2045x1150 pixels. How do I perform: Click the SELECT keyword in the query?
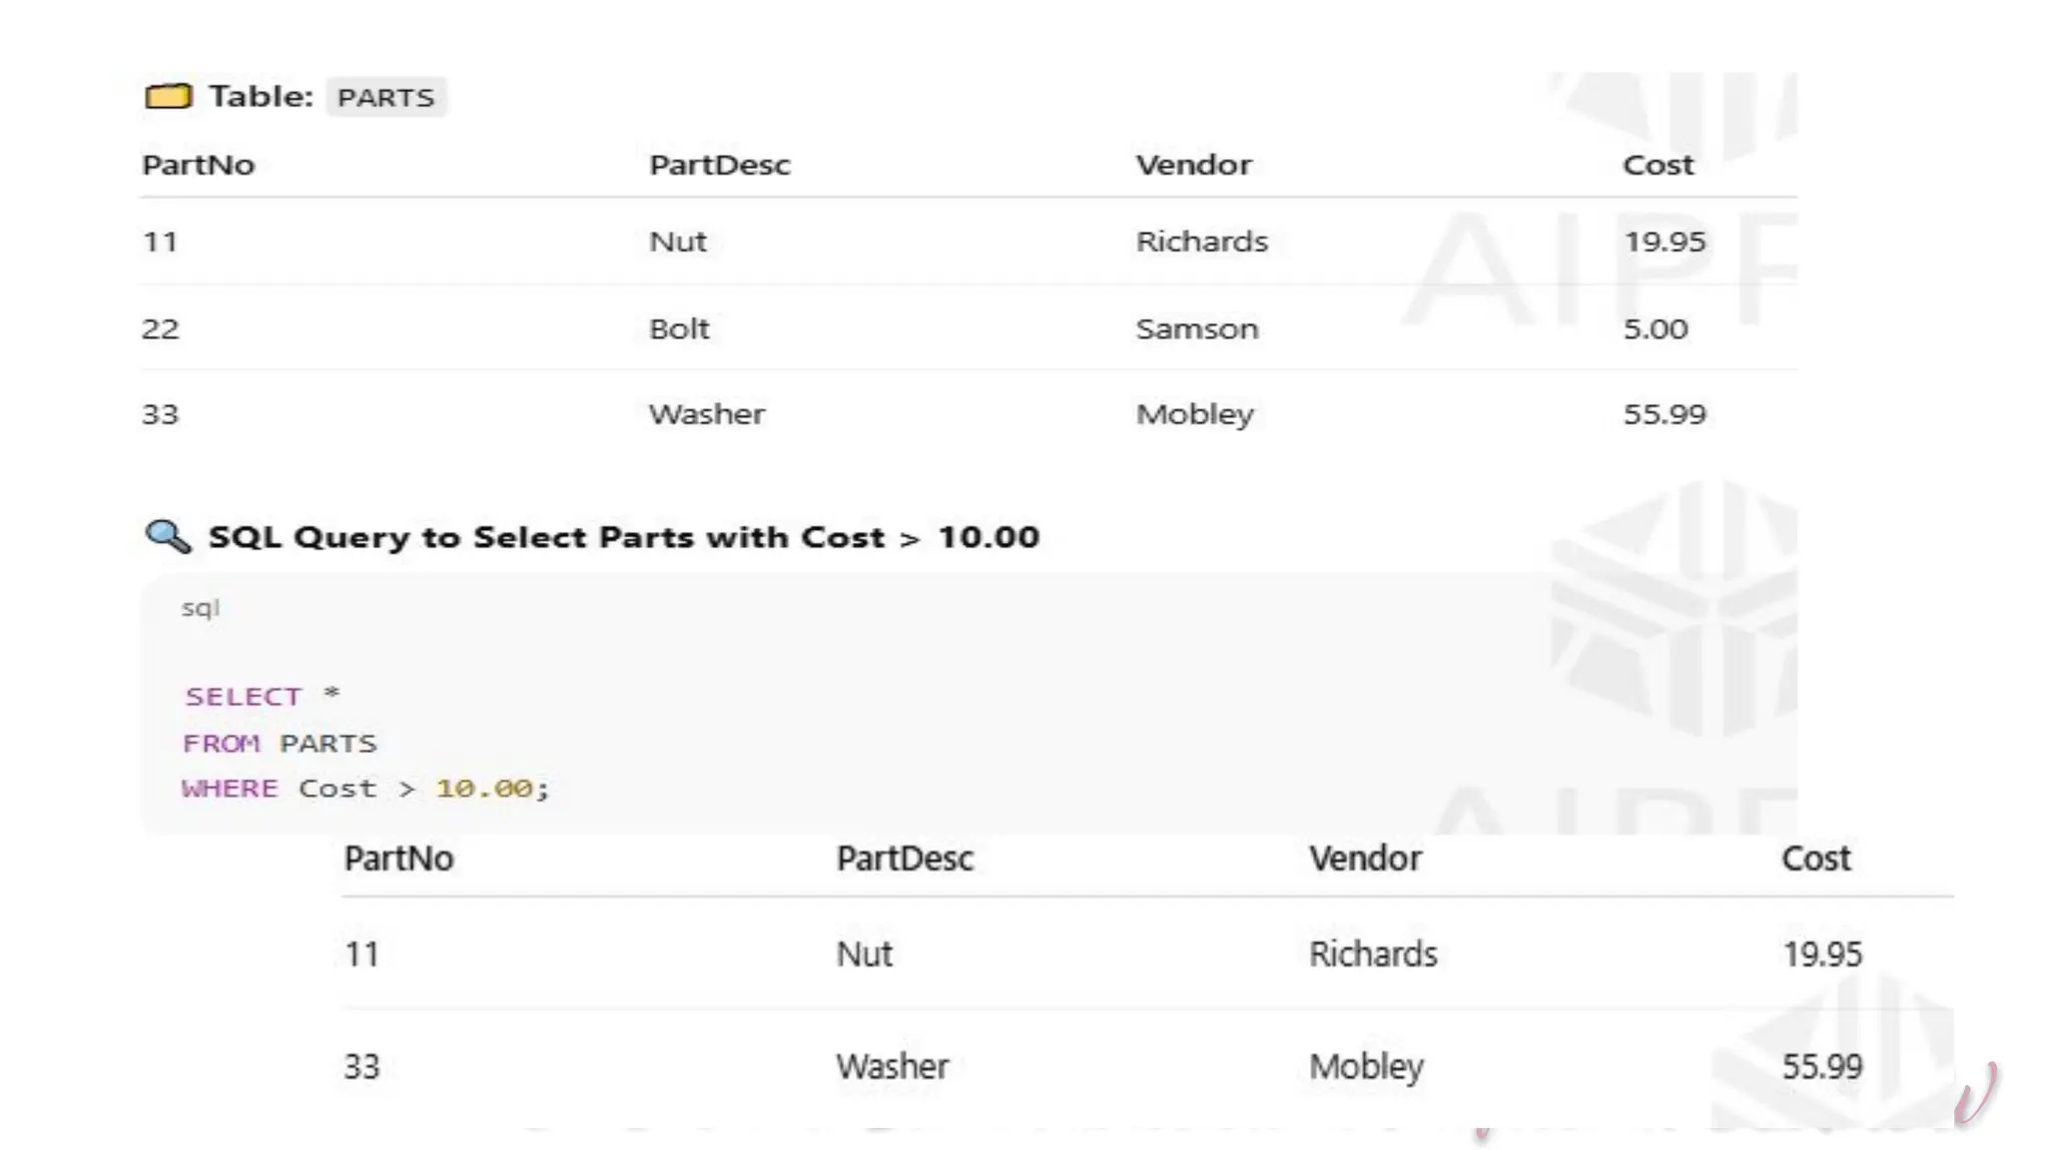[244, 696]
